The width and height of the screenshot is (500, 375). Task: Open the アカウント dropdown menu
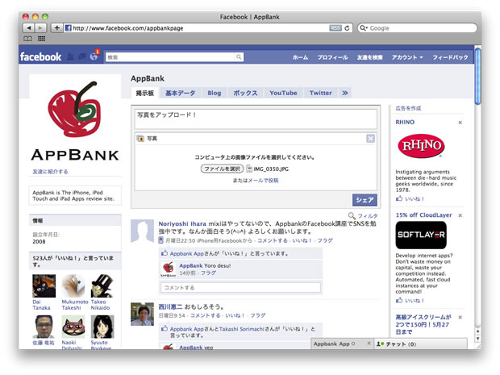pyautogui.click(x=407, y=57)
